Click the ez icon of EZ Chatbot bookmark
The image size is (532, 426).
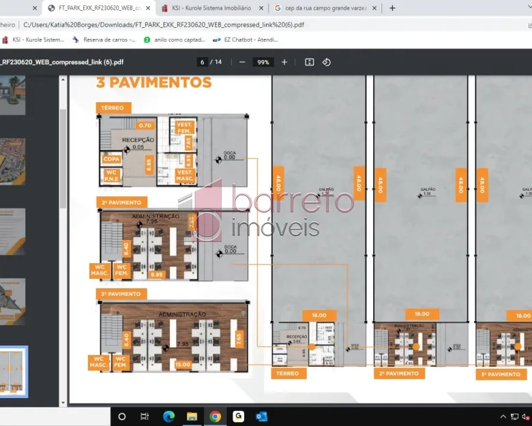(216, 40)
